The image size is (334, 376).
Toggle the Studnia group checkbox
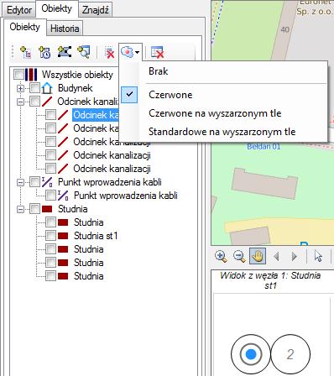pos(34,209)
